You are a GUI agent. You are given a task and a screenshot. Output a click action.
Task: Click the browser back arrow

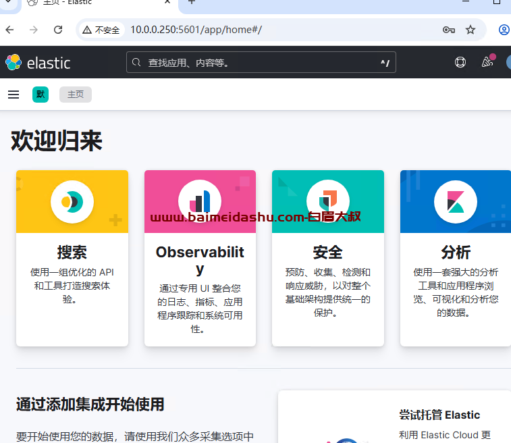[9, 30]
